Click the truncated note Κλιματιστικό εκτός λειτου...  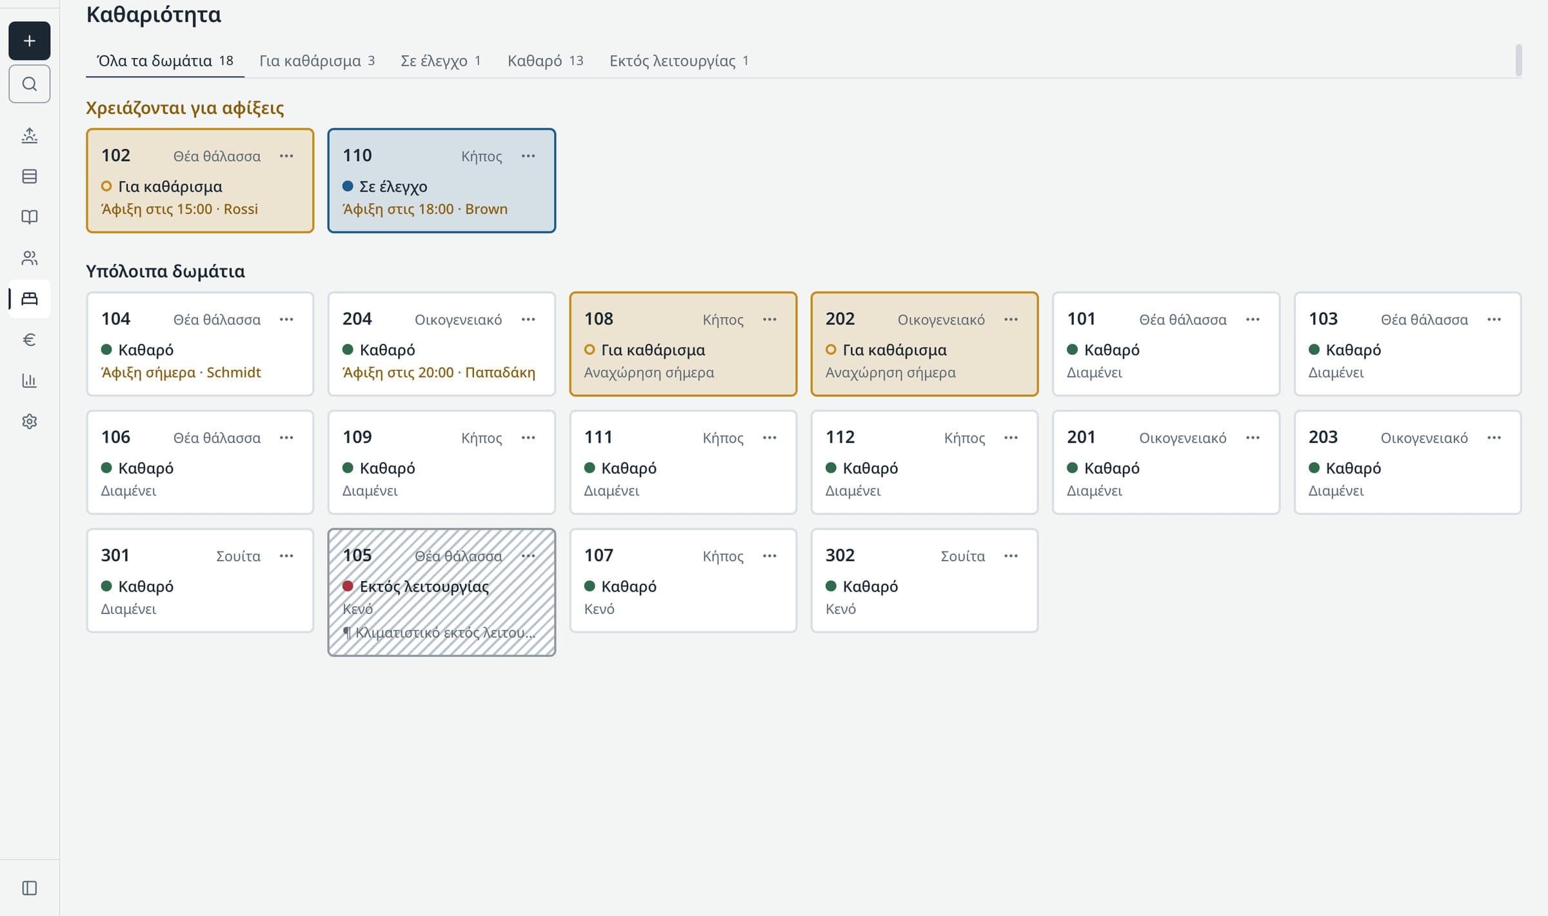[x=439, y=633]
